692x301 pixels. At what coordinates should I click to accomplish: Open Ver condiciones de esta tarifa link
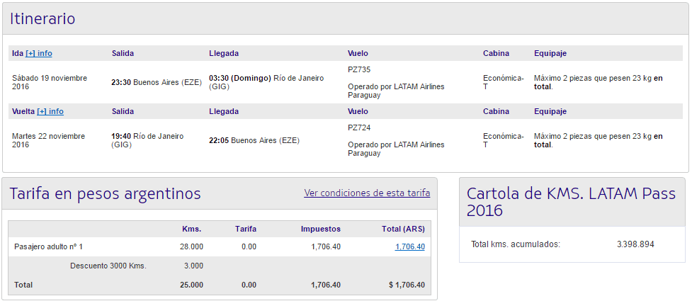[x=367, y=193]
